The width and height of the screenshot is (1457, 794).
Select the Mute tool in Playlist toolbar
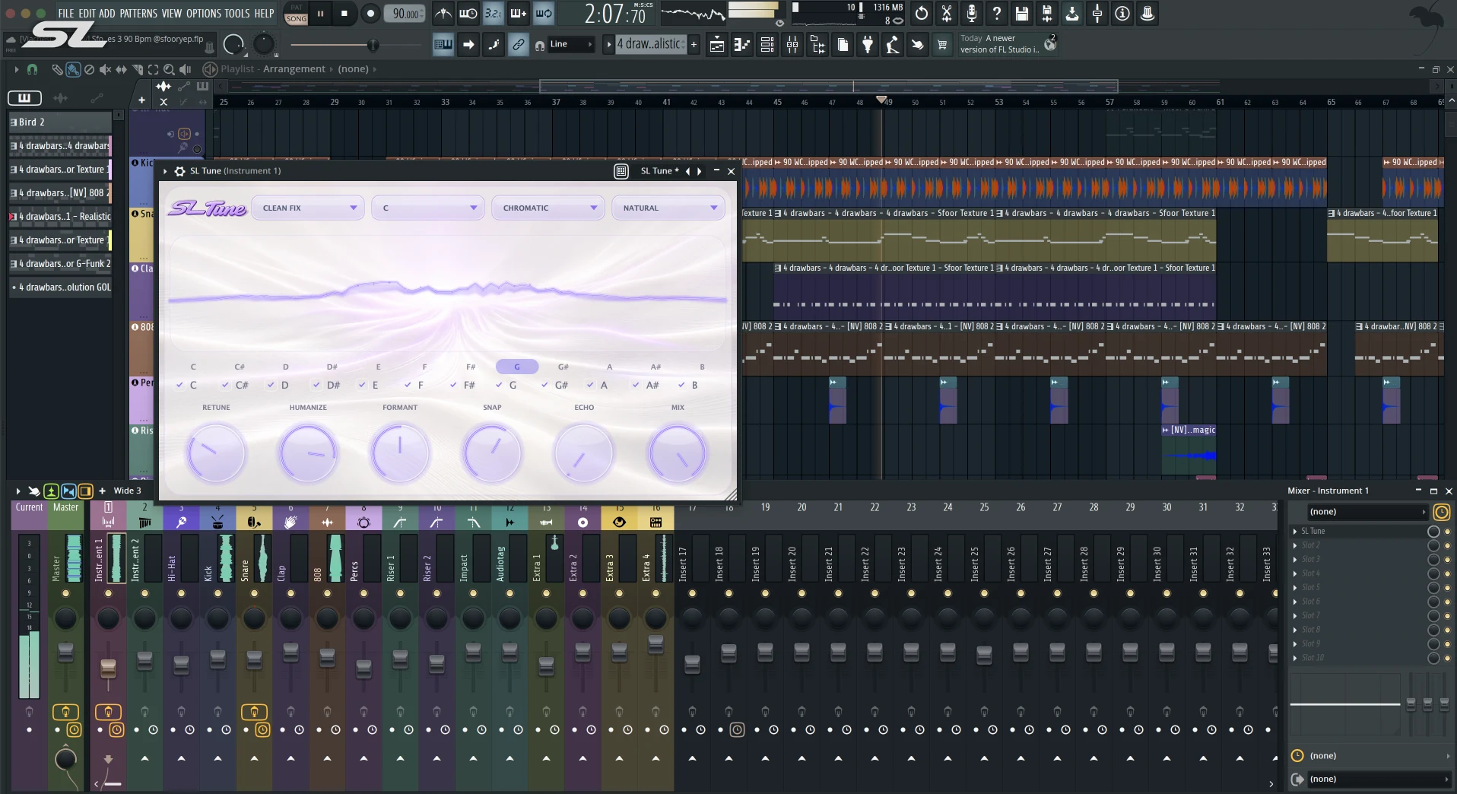(105, 69)
